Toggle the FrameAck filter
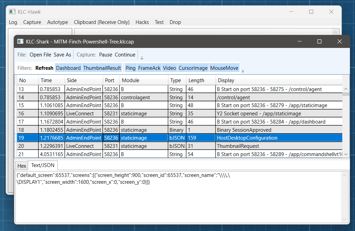This screenshot has width=355, height=231. tap(149, 68)
